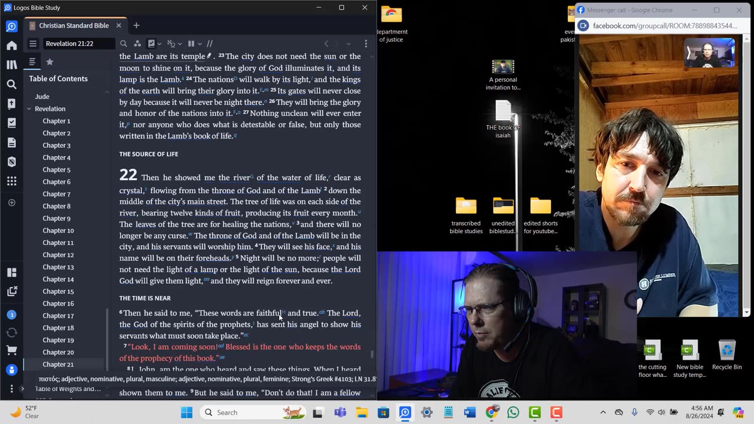Click the 'THE TIME IS NEAR' heading
The image size is (754, 424).
(145, 299)
